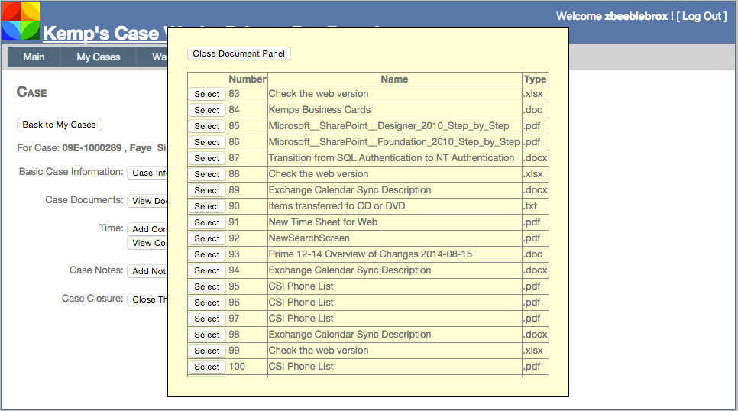Screen dimensions: 738x411
Task: Click the colorful app logo icon
Action: [21, 21]
